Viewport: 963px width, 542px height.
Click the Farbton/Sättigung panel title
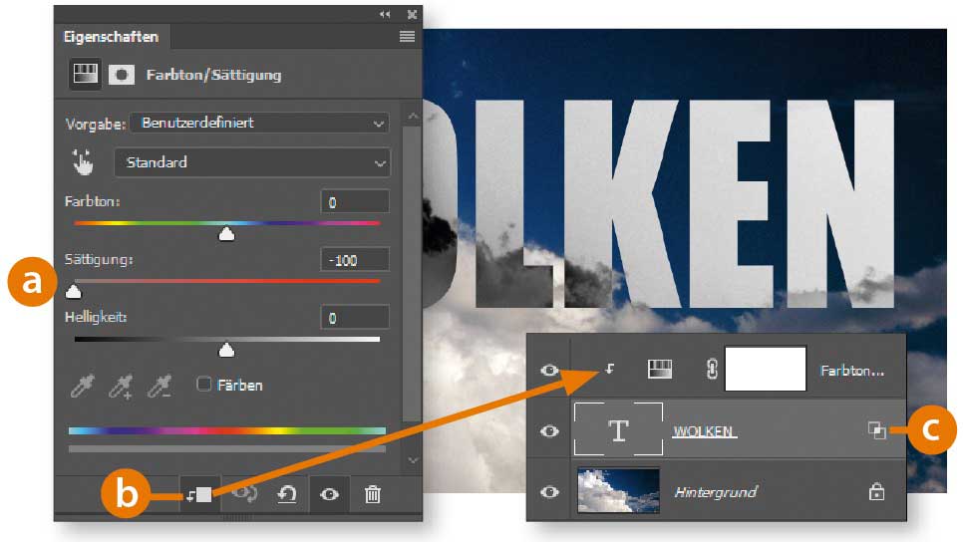point(213,75)
